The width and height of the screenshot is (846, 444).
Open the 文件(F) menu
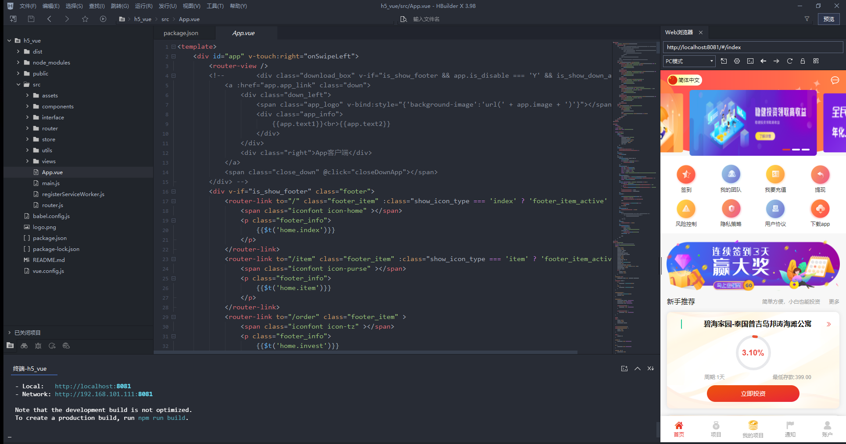point(28,6)
